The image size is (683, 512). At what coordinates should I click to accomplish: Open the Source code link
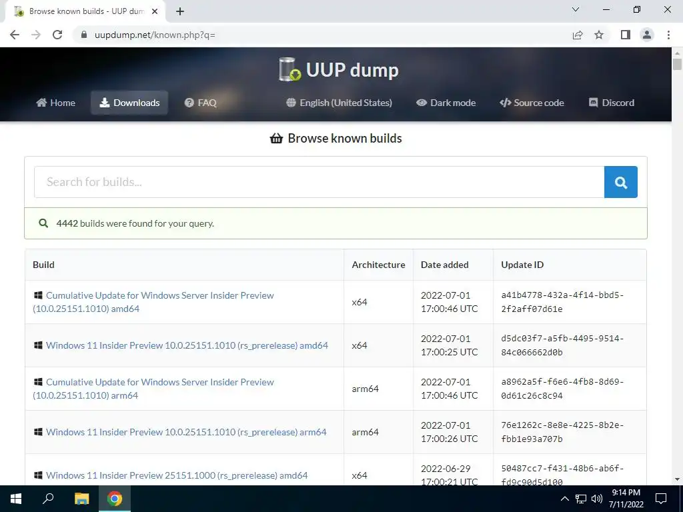click(x=532, y=103)
